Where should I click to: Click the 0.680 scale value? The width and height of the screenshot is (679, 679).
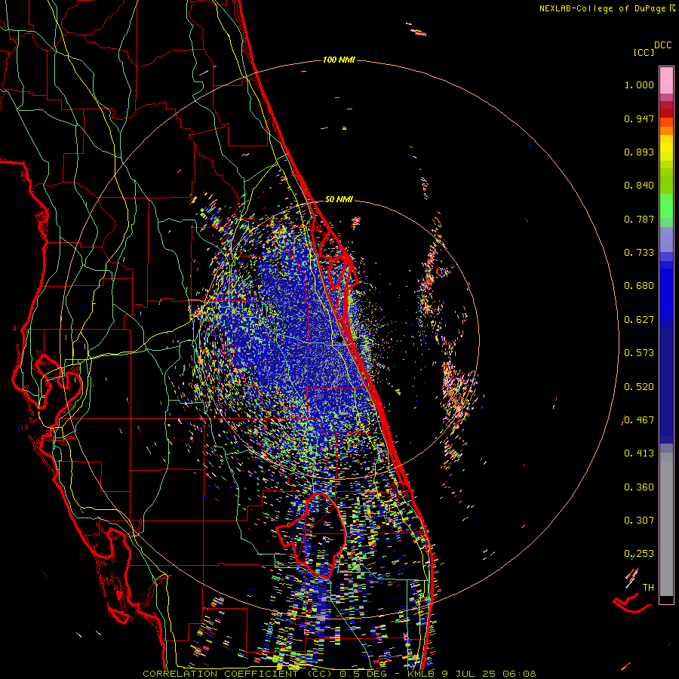[x=639, y=286]
